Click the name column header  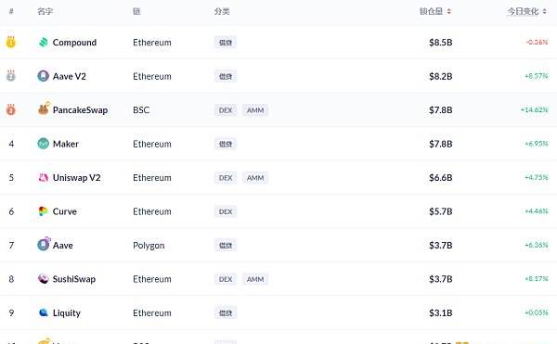(x=45, y=11)
